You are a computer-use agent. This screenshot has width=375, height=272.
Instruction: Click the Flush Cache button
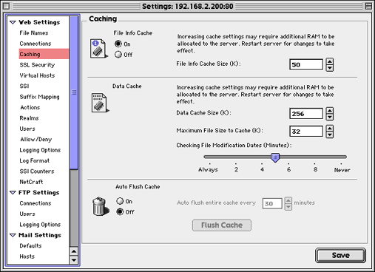222,225
